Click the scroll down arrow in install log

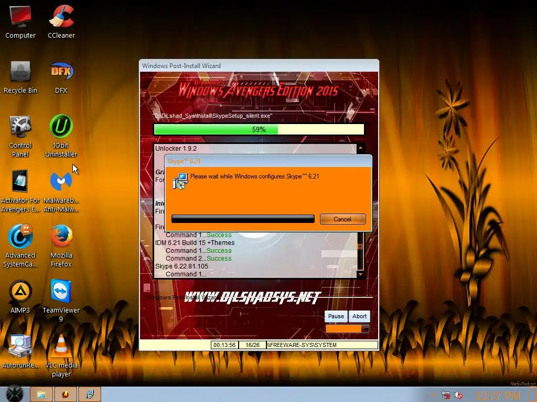coord(360,274)
